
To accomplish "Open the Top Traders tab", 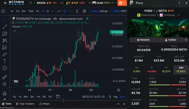I will [25, 104].
